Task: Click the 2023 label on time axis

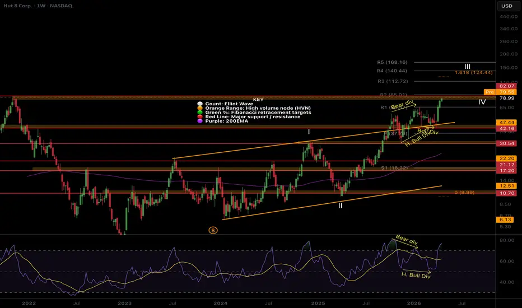Action: [x=124, y=304]
